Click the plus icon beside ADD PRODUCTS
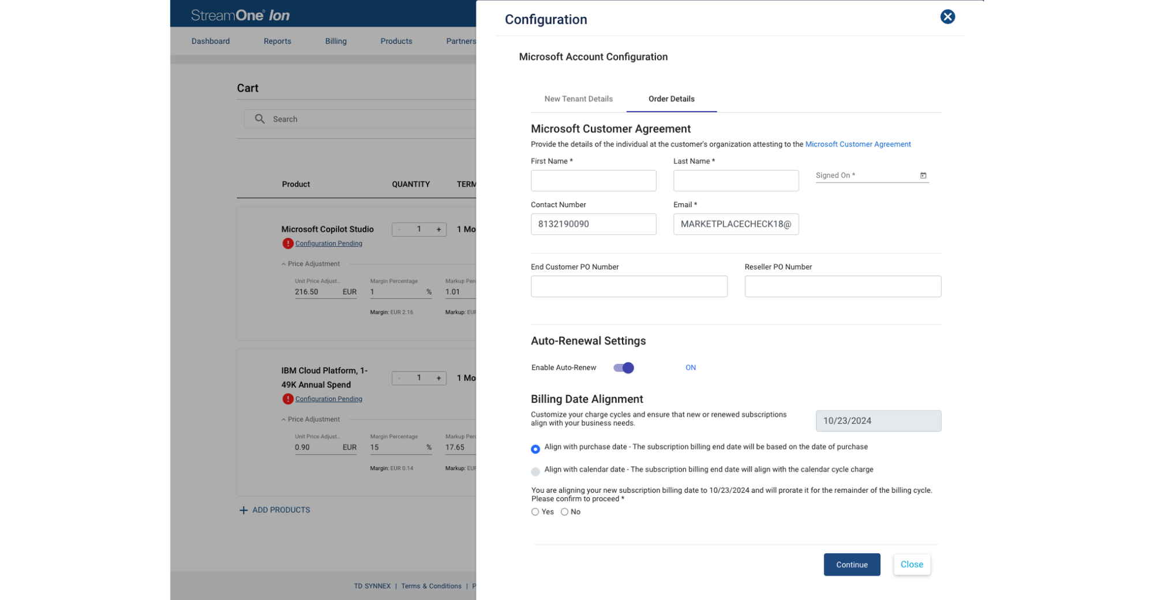This screenshot has height=600, width=1154. tap(243, 510)
